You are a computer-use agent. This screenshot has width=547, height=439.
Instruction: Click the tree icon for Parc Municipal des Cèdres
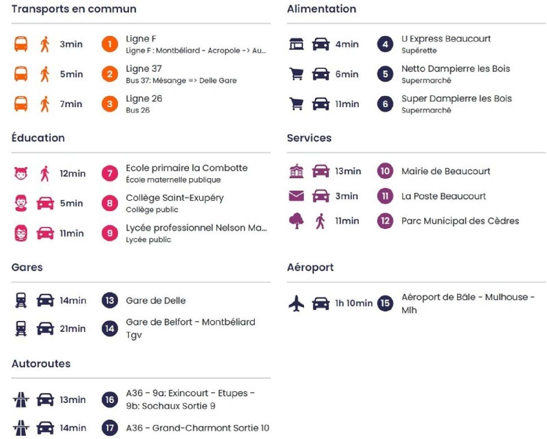(x=296, y=221)
